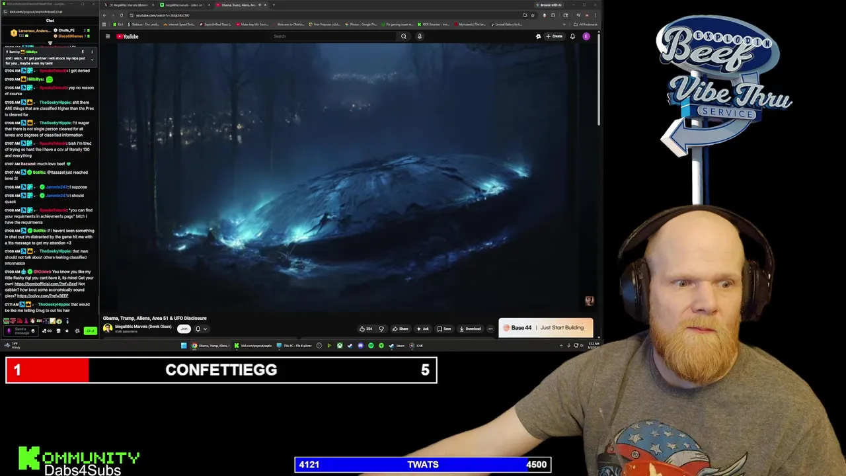Click the YouTube search magnifier button
This screenshot has width=846, height=476.
tap(403, 36)
